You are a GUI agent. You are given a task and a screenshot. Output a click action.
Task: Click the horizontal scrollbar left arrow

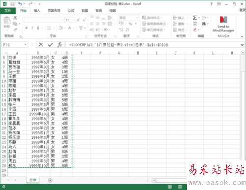click(x=154, y=181)
